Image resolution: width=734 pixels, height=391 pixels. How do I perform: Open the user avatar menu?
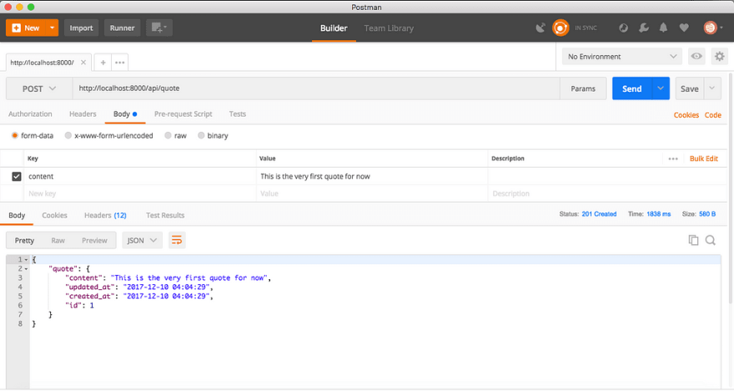coord(713,28)
